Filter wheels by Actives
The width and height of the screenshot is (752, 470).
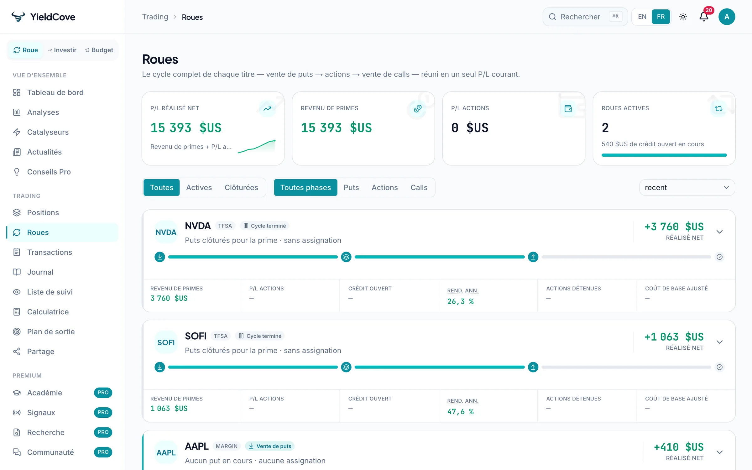click(199, 187)
